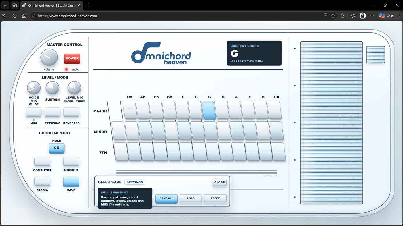This screenshot has width=403, height=226.
Task: Hit the Bb major key with up arrow
Action: tap(169, 110)
